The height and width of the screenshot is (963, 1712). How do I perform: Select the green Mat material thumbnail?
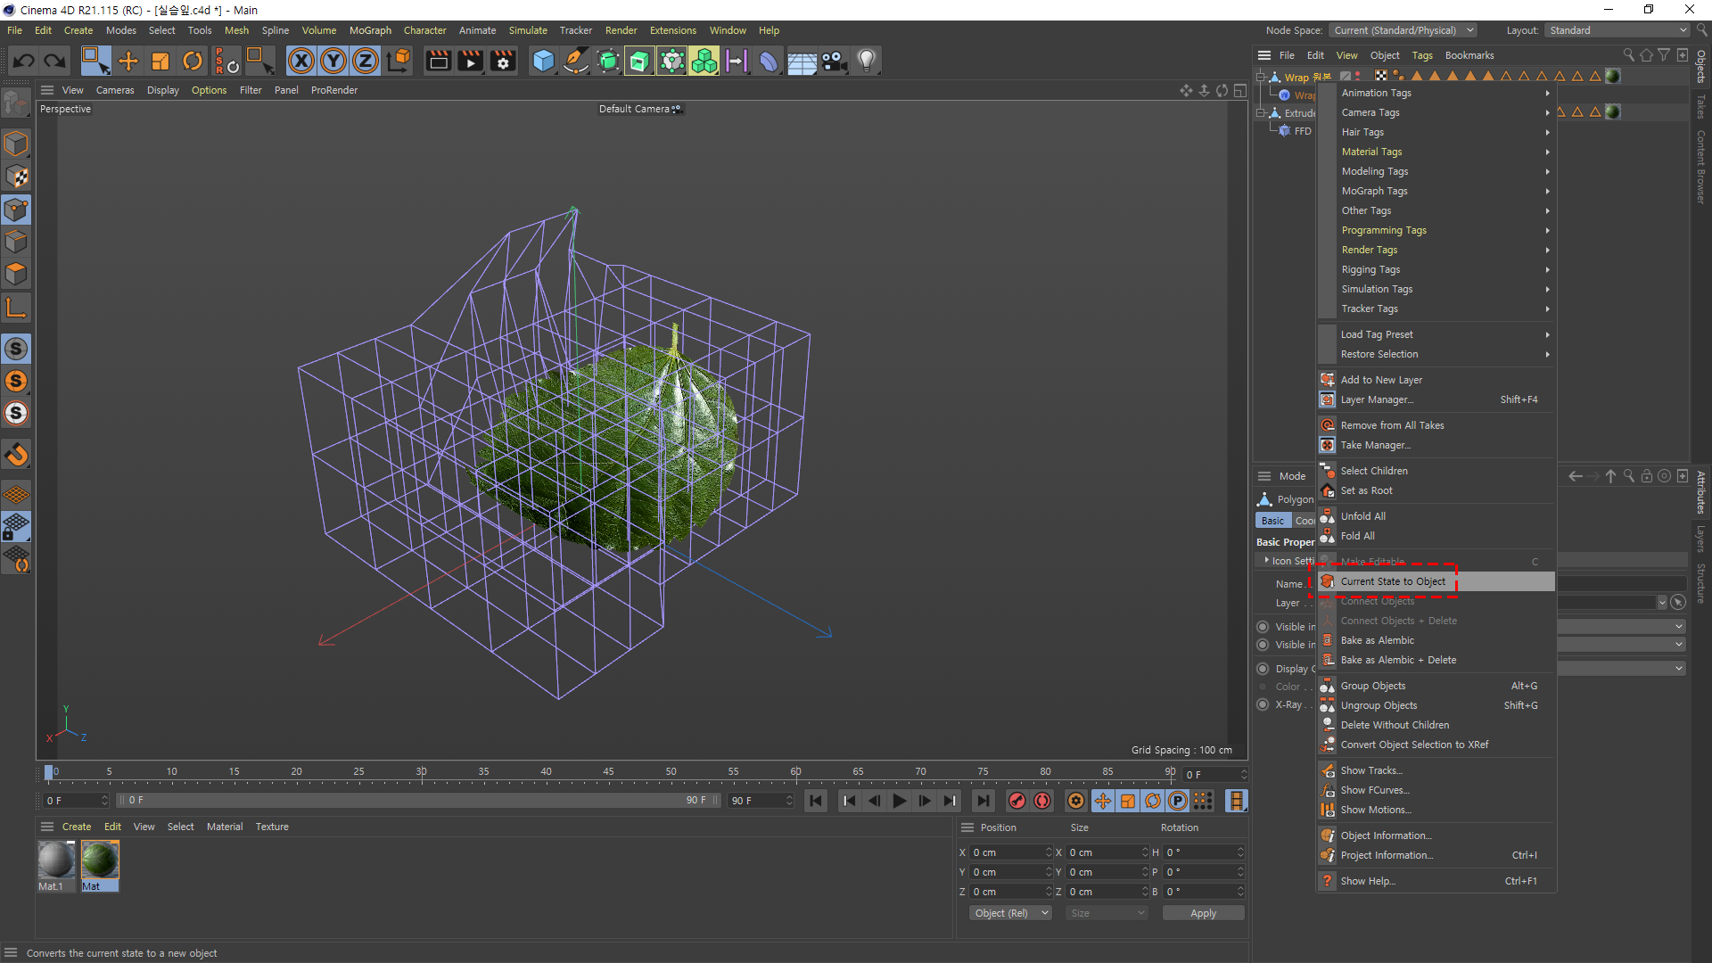pos(99,860)
